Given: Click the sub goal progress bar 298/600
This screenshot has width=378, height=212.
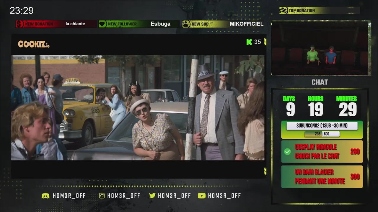Looking at the screenshot, I should coord(322,134).
